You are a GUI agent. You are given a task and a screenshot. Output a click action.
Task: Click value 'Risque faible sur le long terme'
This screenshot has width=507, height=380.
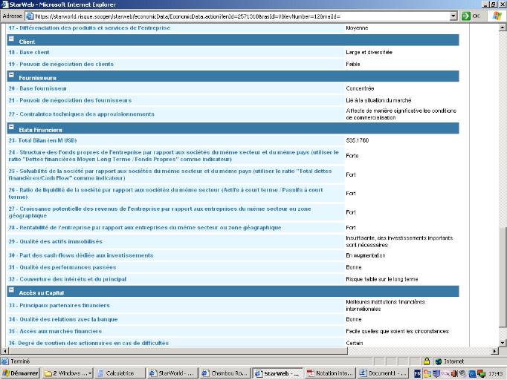[x=382, y=279]
